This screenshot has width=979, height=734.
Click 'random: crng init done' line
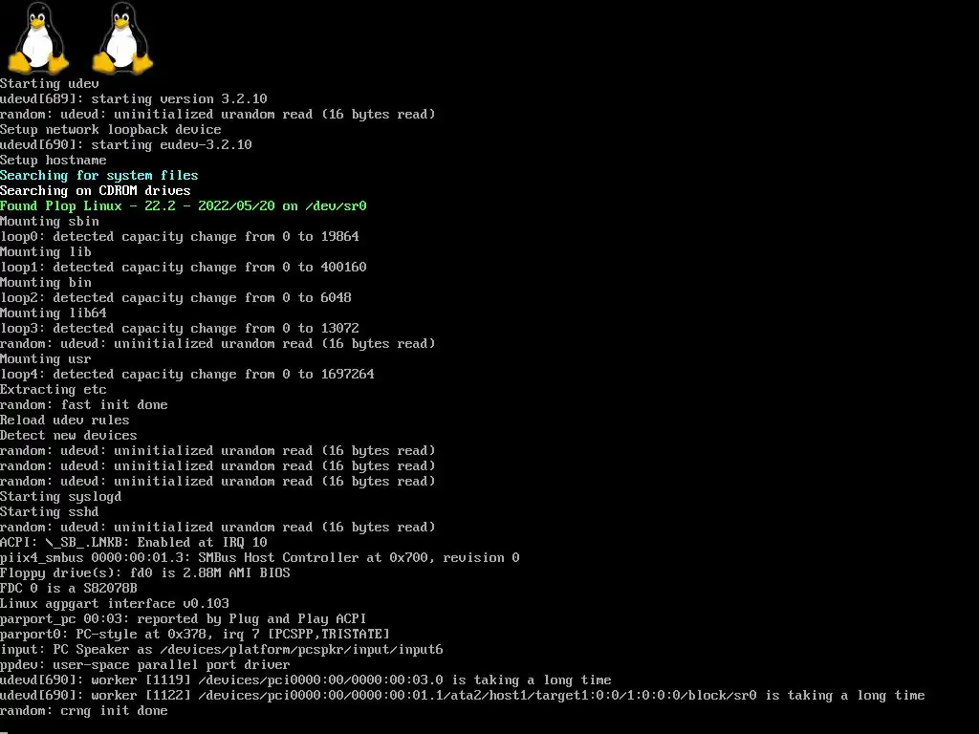pos(84,710)
